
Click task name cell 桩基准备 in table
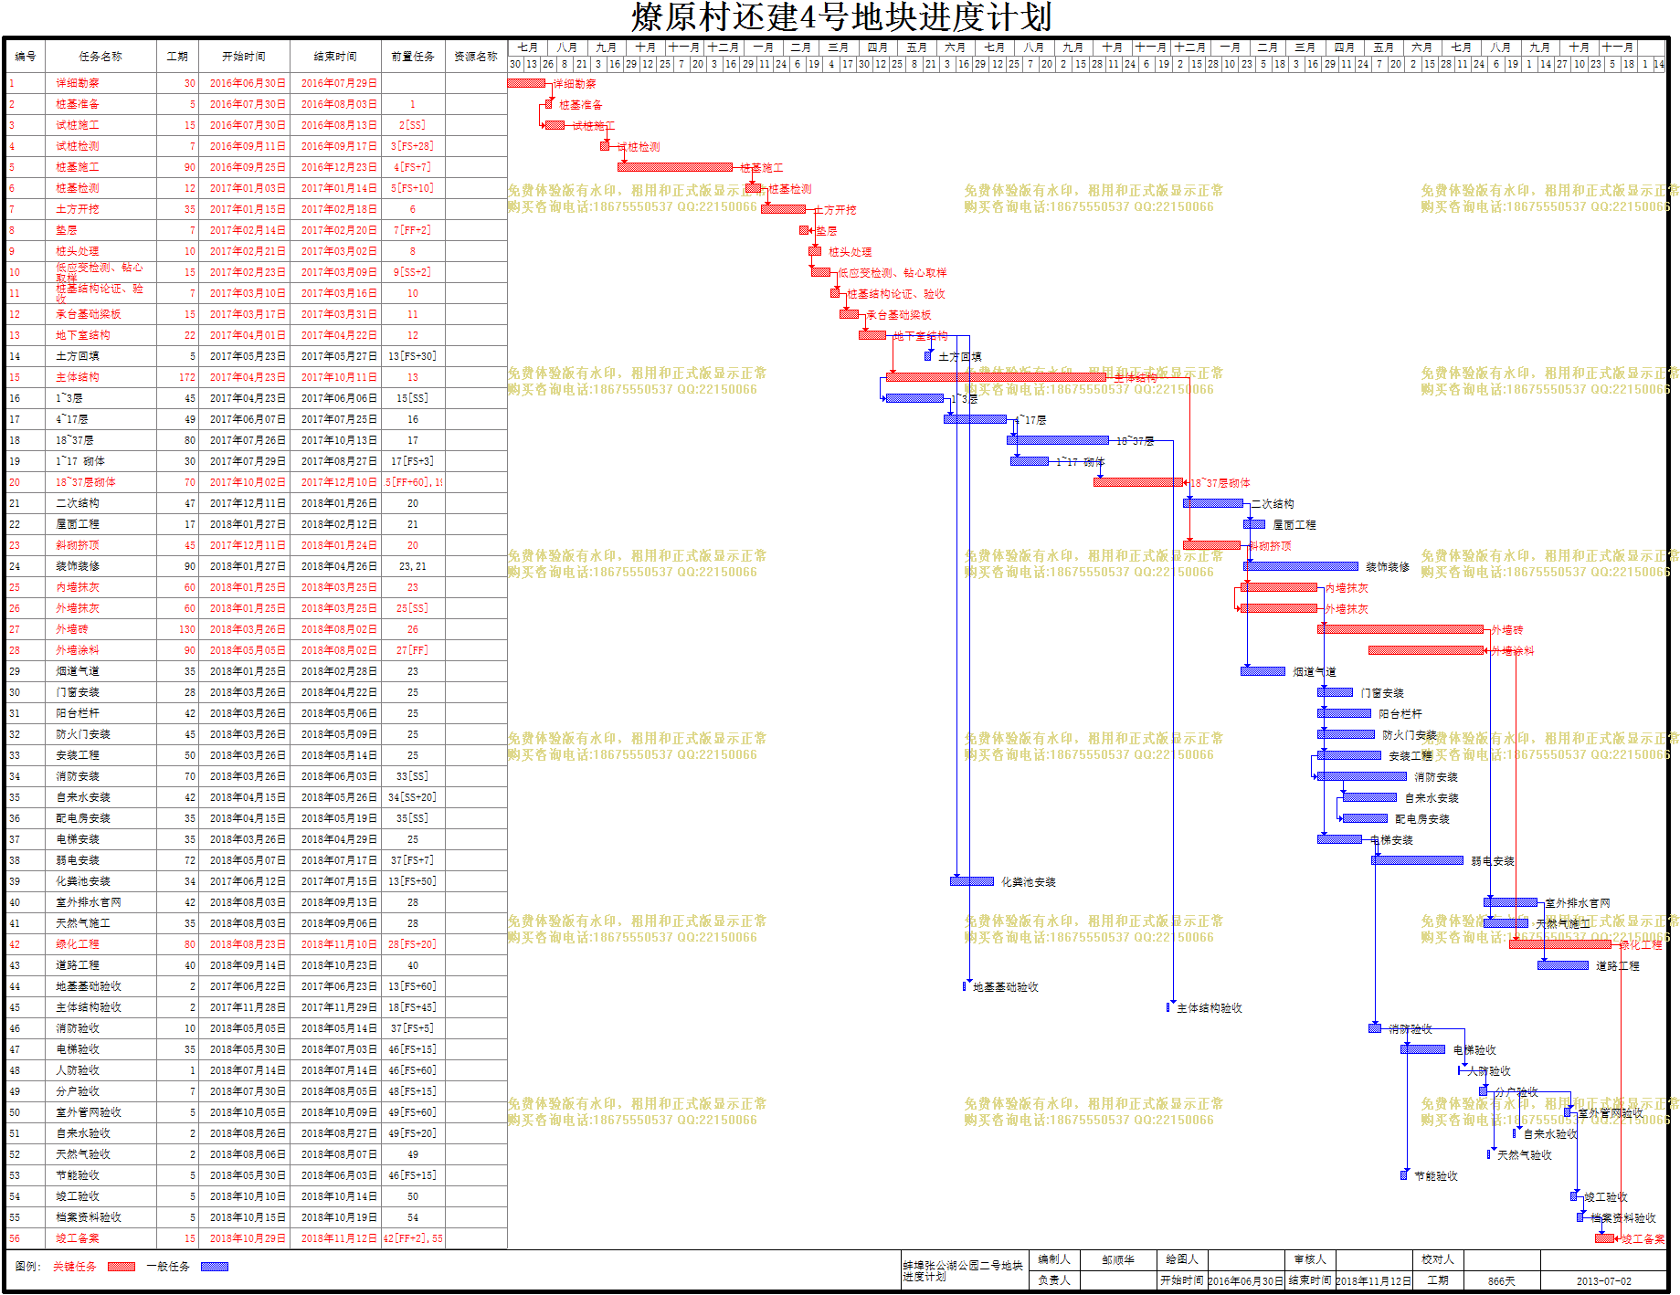pos(100,104)
